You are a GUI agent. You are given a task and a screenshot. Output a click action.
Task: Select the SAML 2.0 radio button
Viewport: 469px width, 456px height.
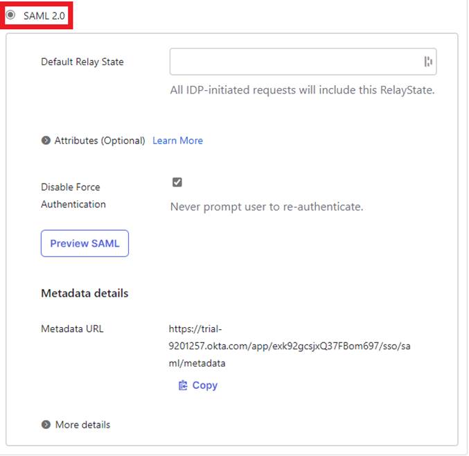pyautogui.click(x=11, y=15)
